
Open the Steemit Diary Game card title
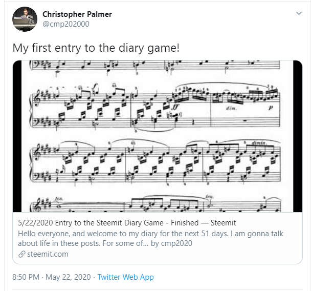pyautogui.click(x=127, y=223)
